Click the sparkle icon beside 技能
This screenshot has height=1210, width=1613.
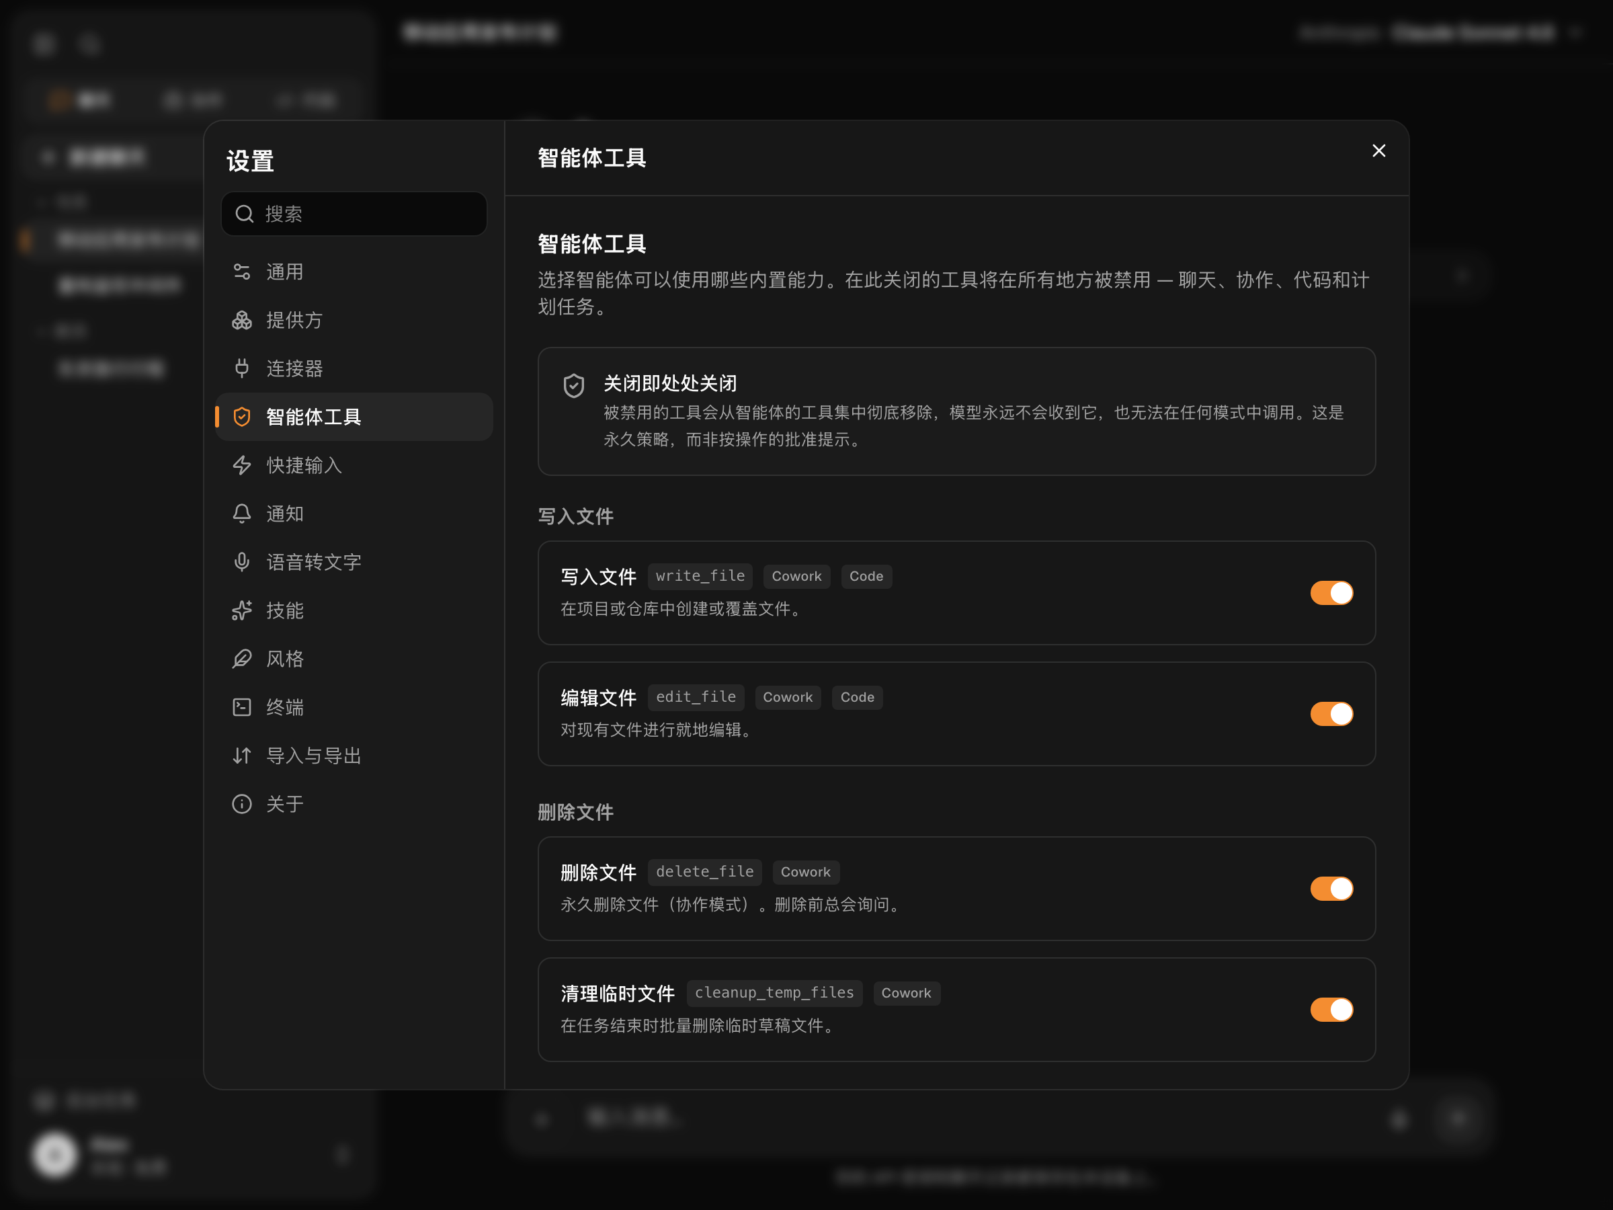coord(242,610)
